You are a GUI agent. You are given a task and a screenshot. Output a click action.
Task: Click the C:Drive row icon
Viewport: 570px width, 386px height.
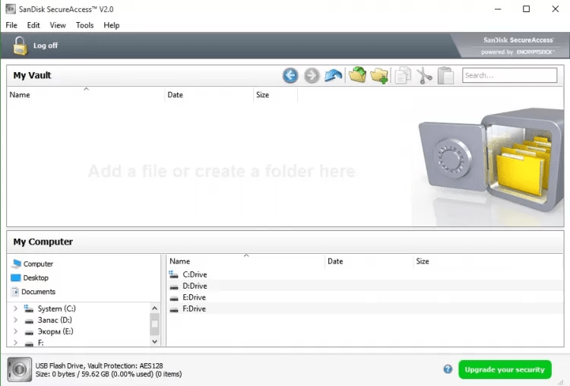pyautogui.click(x=174, y=274)
